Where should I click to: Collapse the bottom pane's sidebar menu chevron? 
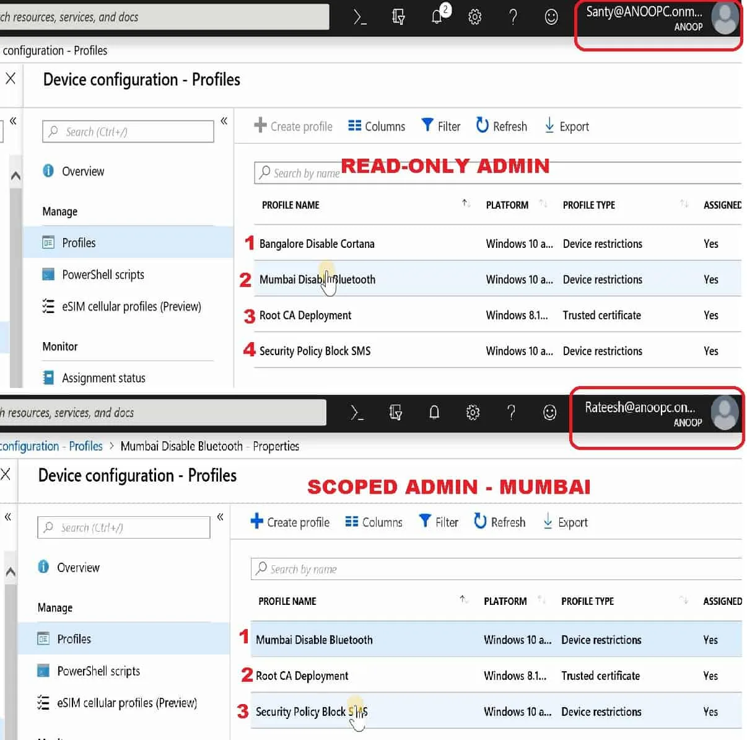220,517
